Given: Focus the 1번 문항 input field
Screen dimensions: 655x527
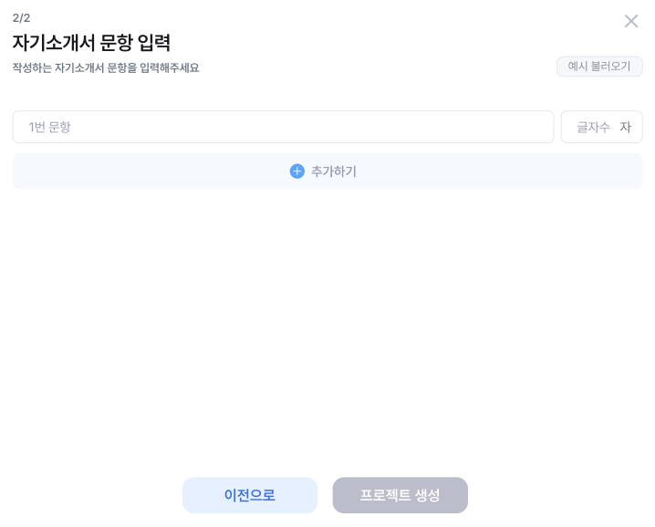Looking at the screenshot, I should point(283,127).
